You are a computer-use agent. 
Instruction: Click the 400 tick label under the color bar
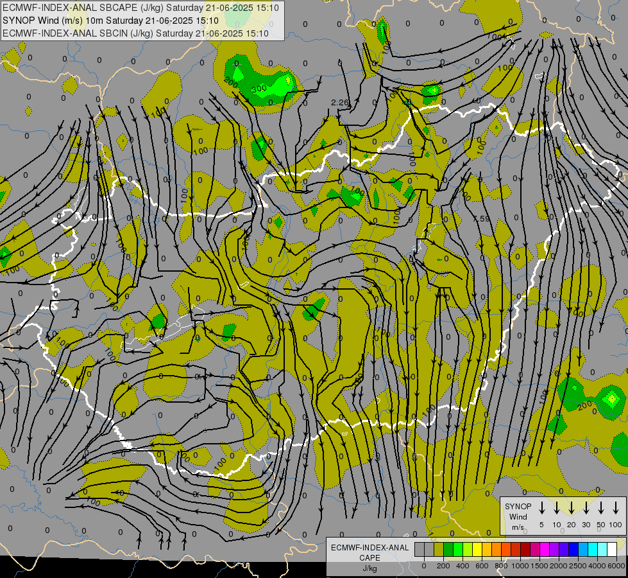[463, 566]
